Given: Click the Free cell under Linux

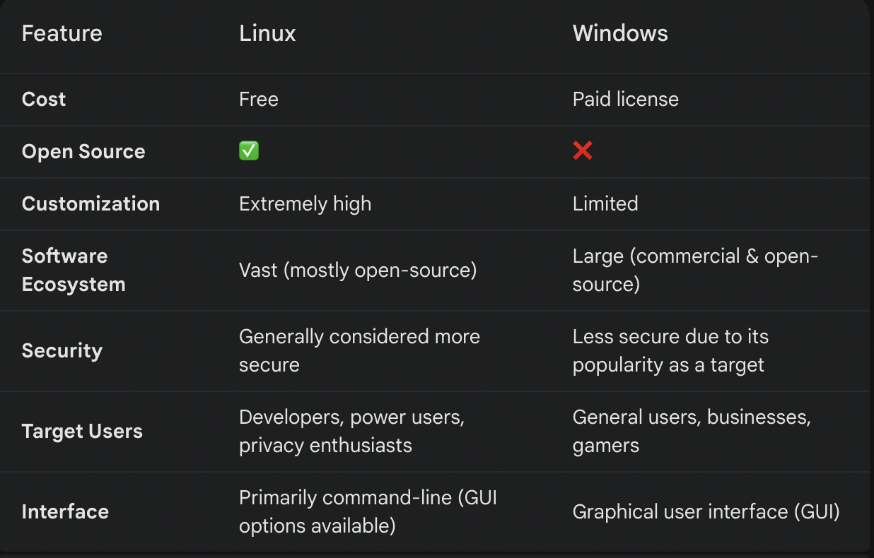Looking at the screenshot, I should pos(259,99).
